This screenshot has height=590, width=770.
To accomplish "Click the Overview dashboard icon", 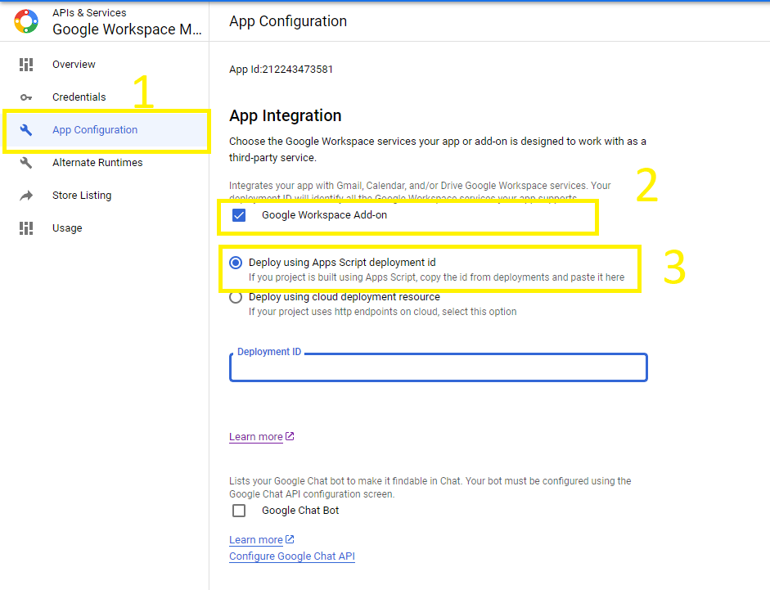I will (x=26, y=65).
